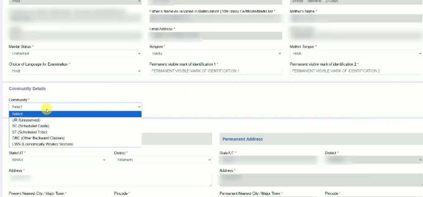Open Mother Tongue dropdown
Viewport: 423px width, 197px height.
click(x=356, y=54)
